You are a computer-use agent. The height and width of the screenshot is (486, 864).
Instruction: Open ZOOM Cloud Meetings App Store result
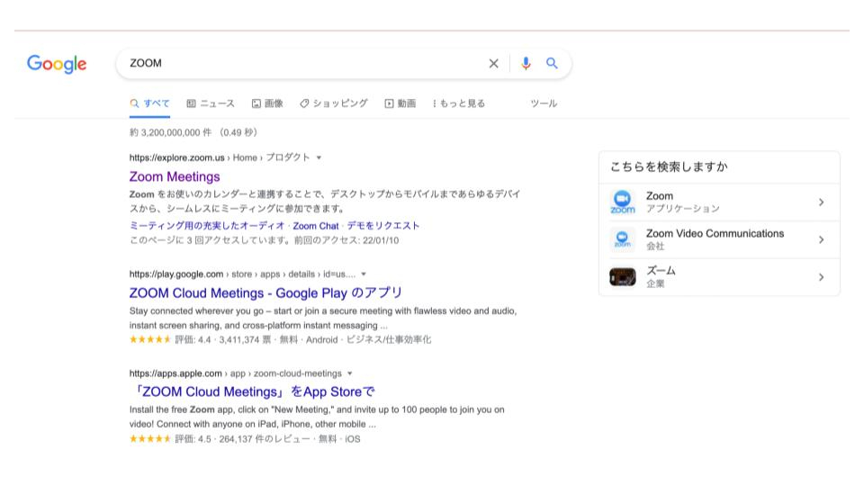click(253, 391)
